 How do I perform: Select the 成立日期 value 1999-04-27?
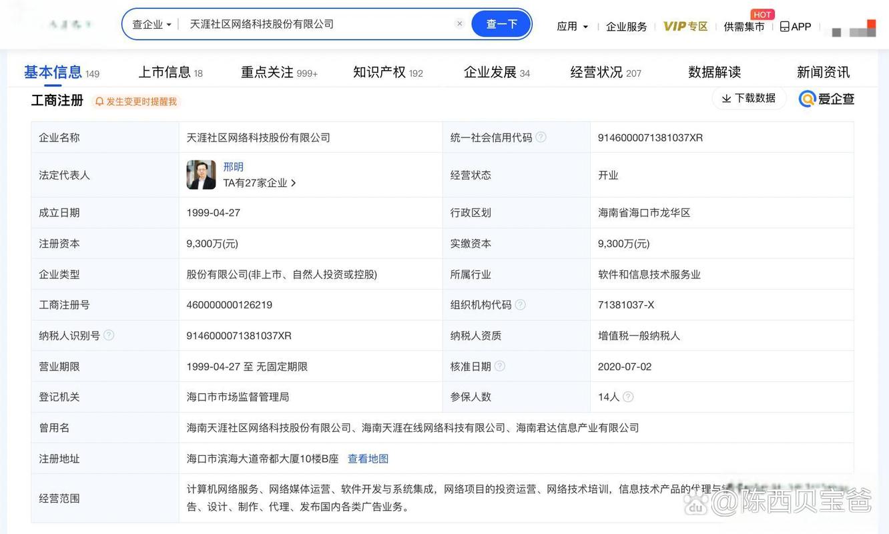pyautogui.click(x=213, y=213)
